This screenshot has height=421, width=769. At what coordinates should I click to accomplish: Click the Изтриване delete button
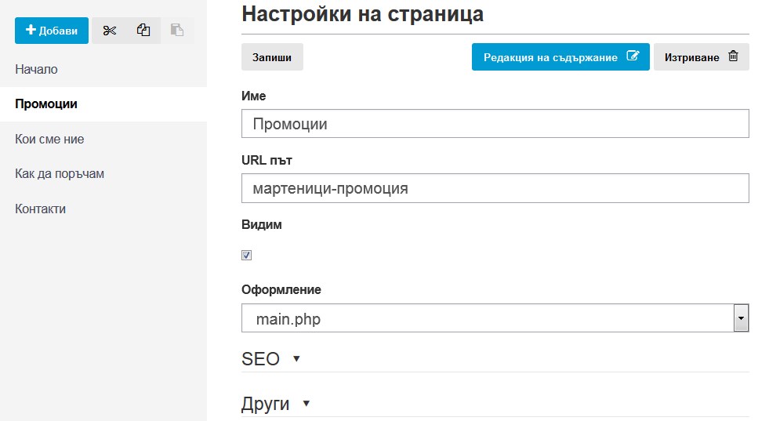[702, 57]
